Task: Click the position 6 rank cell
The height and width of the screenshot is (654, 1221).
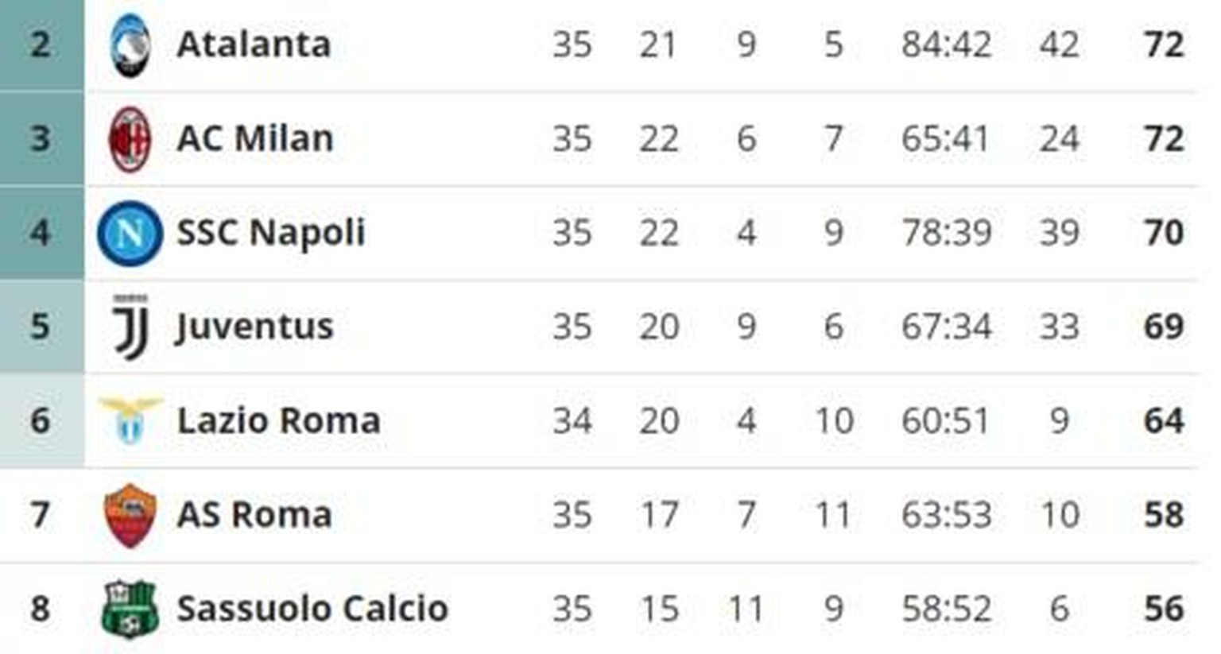Action: [x=41, y=420]
